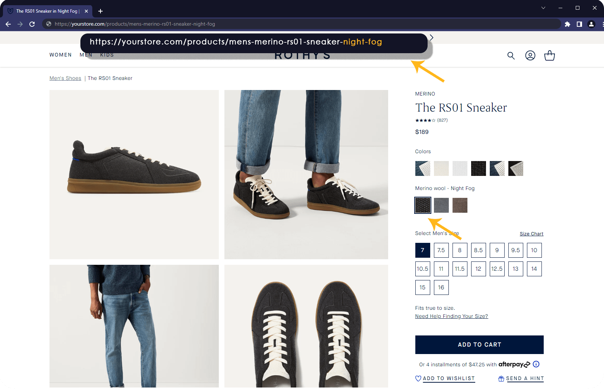Select size 10
This screenshot has width=604, height=389.
pyautogui.click(x=534, y=250)
